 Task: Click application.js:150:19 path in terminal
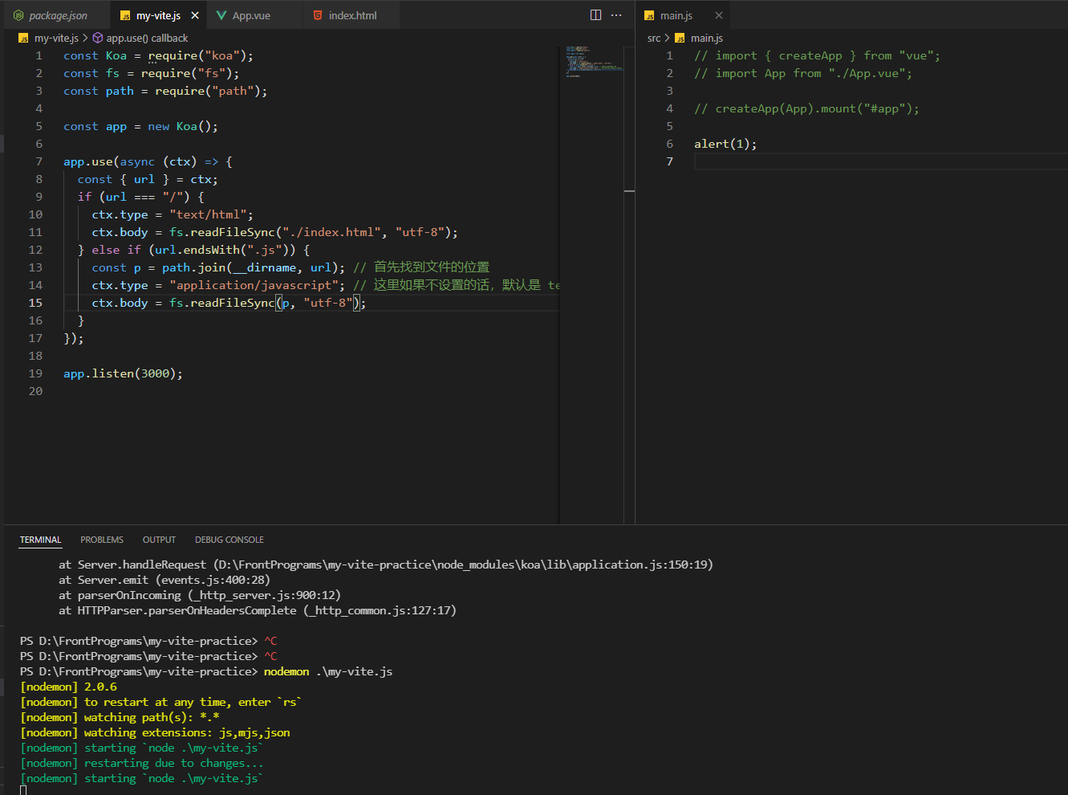point(640,565)
